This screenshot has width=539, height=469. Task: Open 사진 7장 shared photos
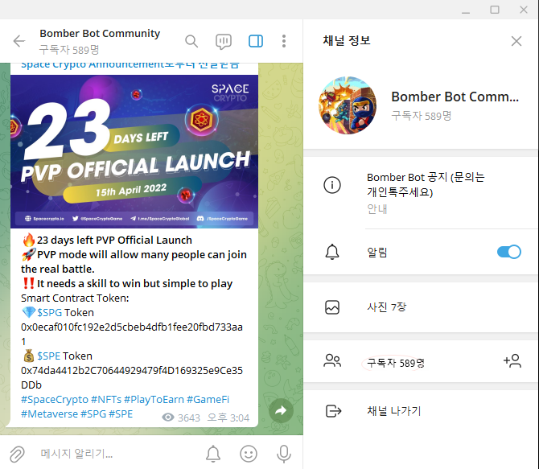(x=421, y=307)
